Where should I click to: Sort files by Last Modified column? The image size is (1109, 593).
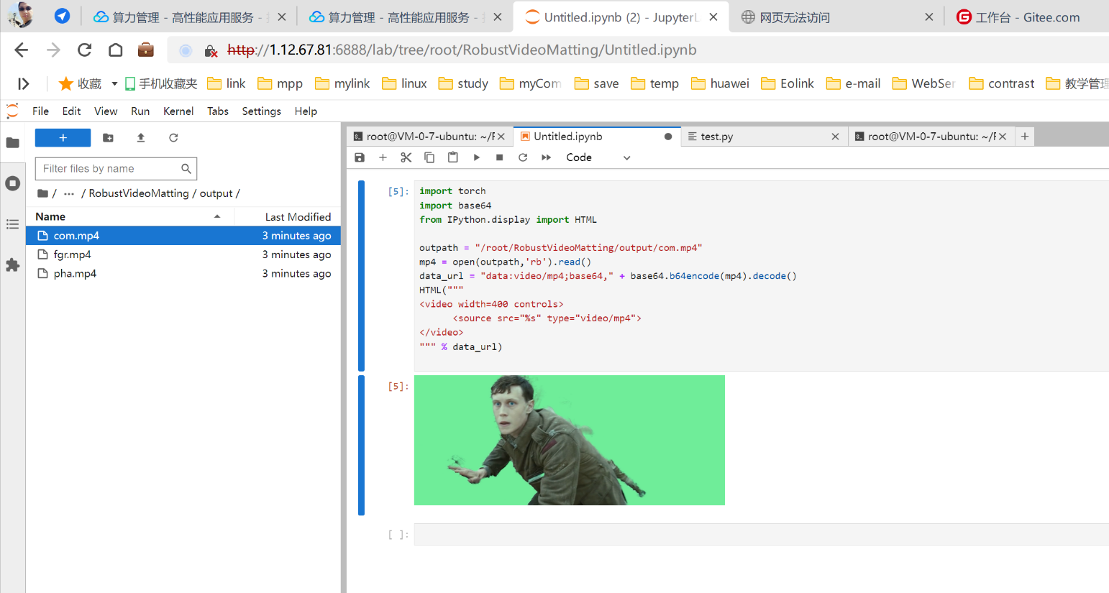pyautogui.click(x=288, y=216)
